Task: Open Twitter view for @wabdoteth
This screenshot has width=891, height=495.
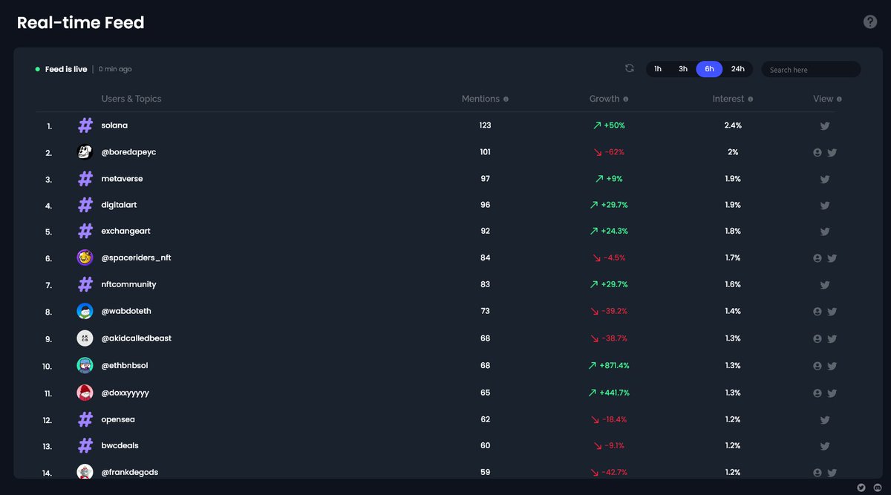Action: [x=832, y=312]
